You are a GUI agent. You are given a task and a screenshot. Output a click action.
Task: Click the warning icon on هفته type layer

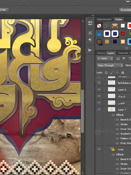[113, 149]
